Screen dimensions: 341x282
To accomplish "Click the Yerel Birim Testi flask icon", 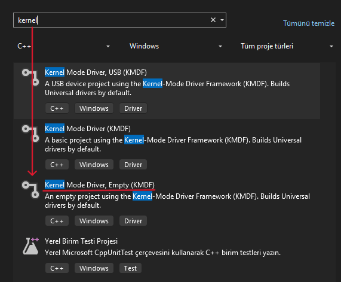I will 30,246.
